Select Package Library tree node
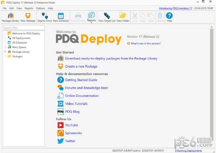Viewport: 216px width, 153px height. coord(21,52)
